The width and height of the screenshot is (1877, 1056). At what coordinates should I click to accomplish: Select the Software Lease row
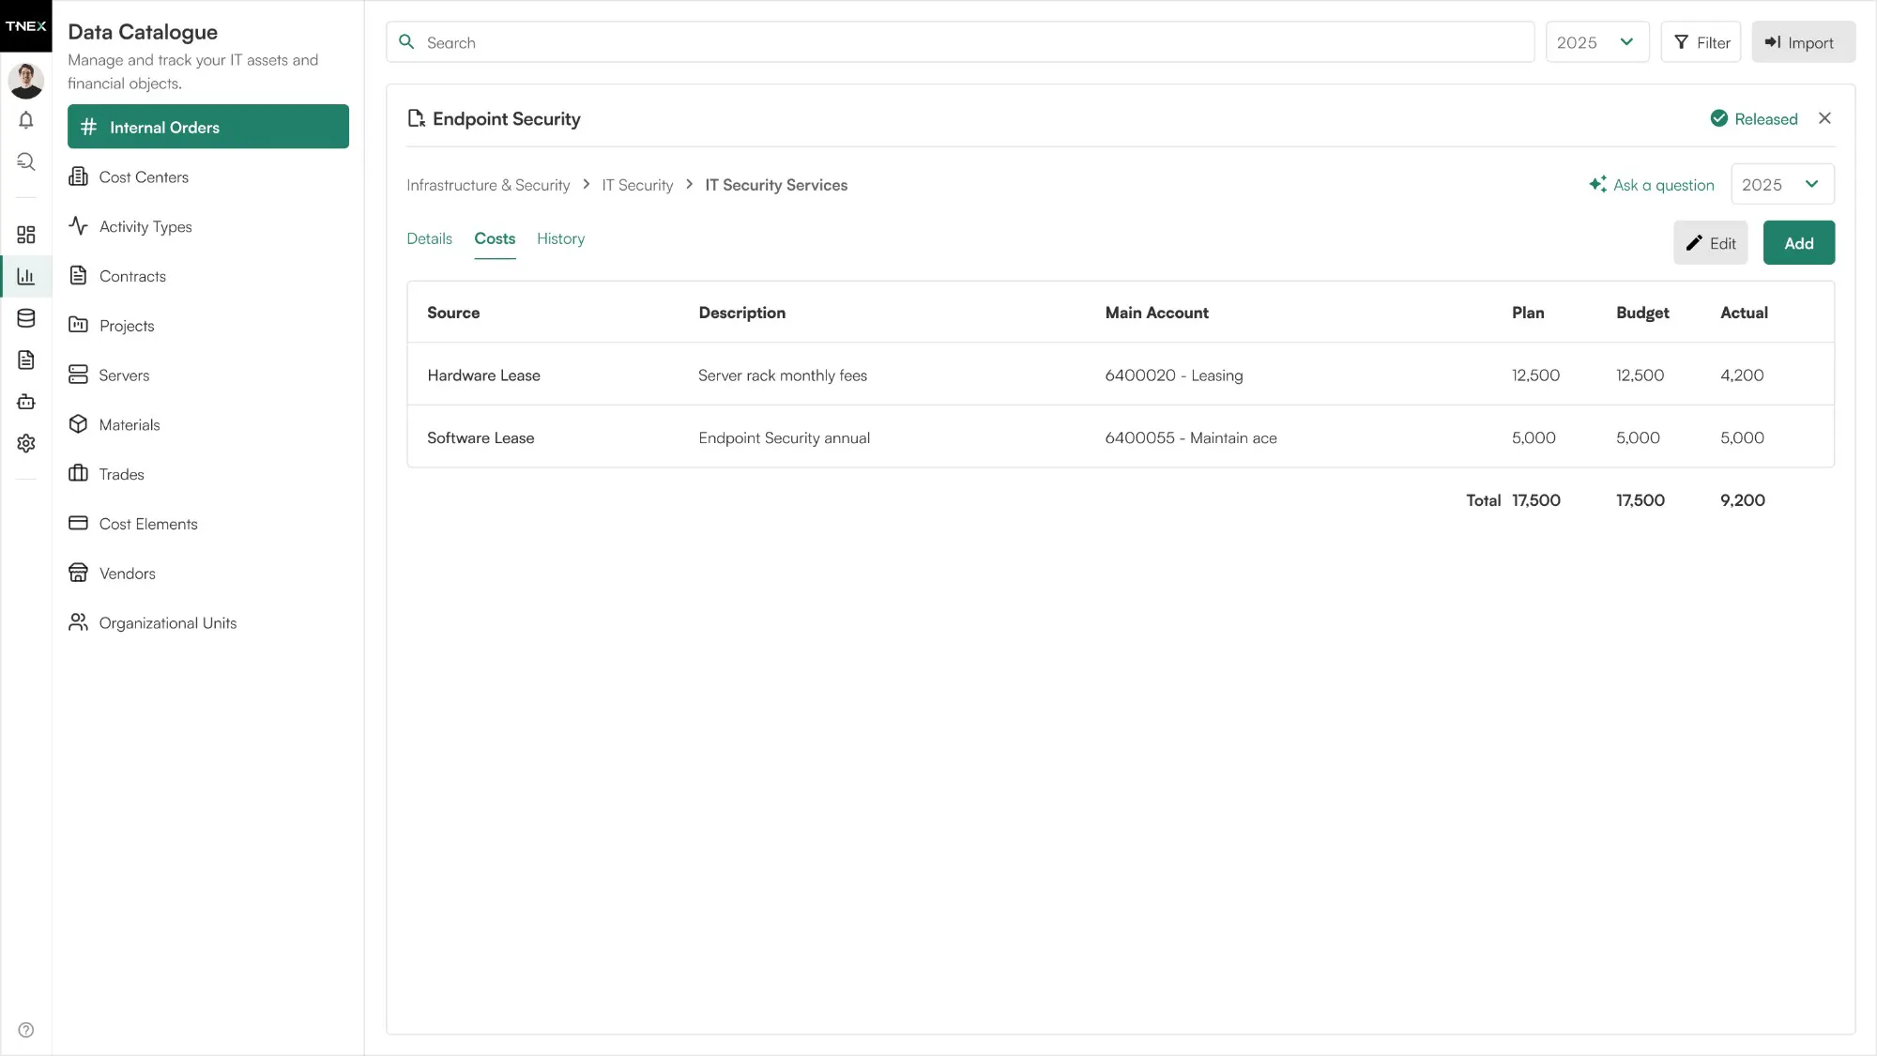(1121, 437)
